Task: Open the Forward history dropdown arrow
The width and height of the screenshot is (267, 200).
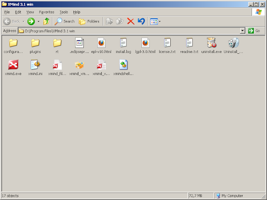Action: point(38,22)
